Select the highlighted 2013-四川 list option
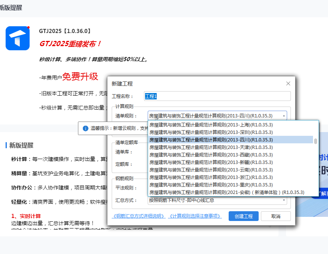The height and width of the screenshot is (254, 328). [x=231, y=140]
